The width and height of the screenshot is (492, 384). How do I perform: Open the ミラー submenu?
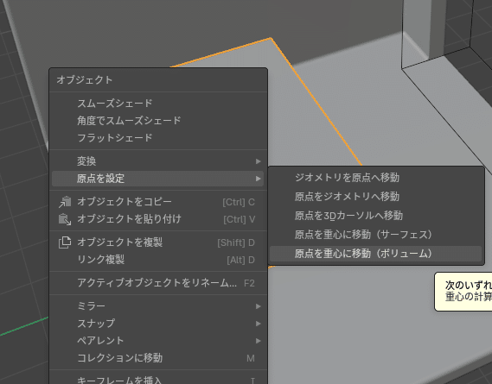click(x=158, y=306)
